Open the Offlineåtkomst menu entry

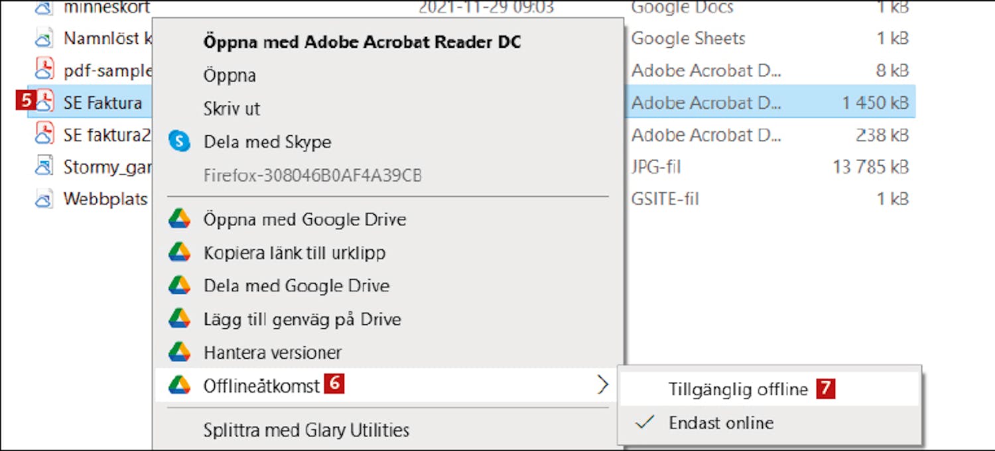261,386
